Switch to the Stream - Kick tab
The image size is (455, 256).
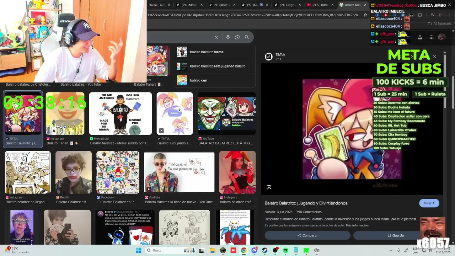pos(156,5)
